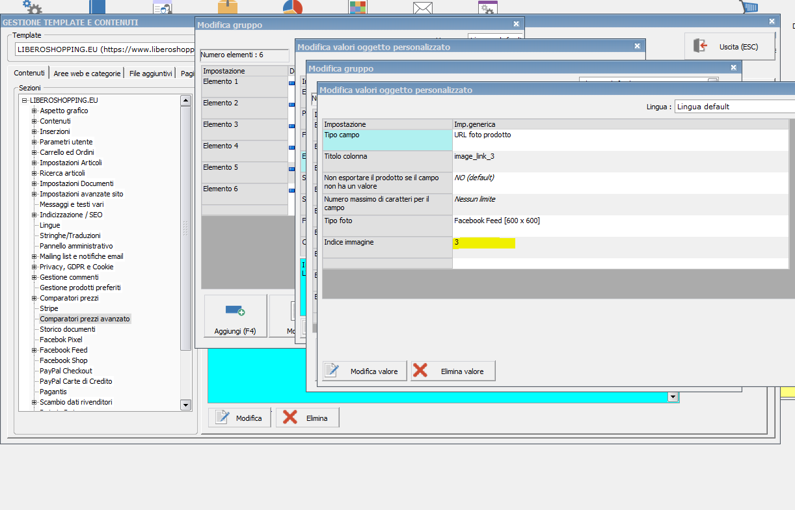
Task: Select Stripe in the sections tree
Action: click(x=49, y=308)
